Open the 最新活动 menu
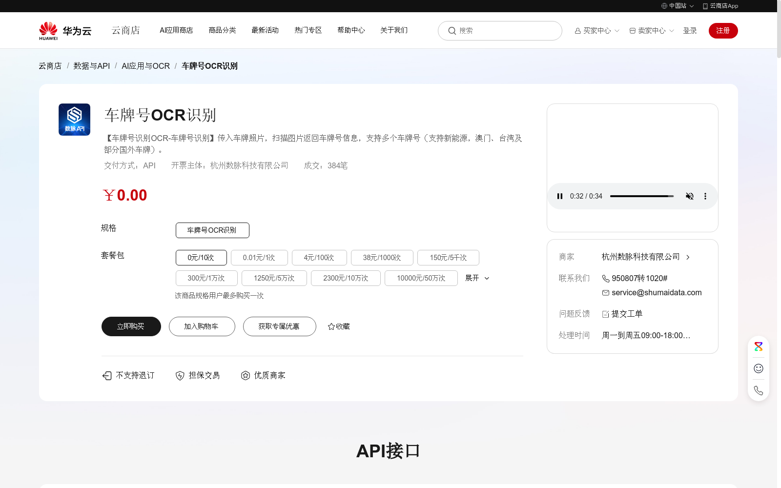 point(265,30)
